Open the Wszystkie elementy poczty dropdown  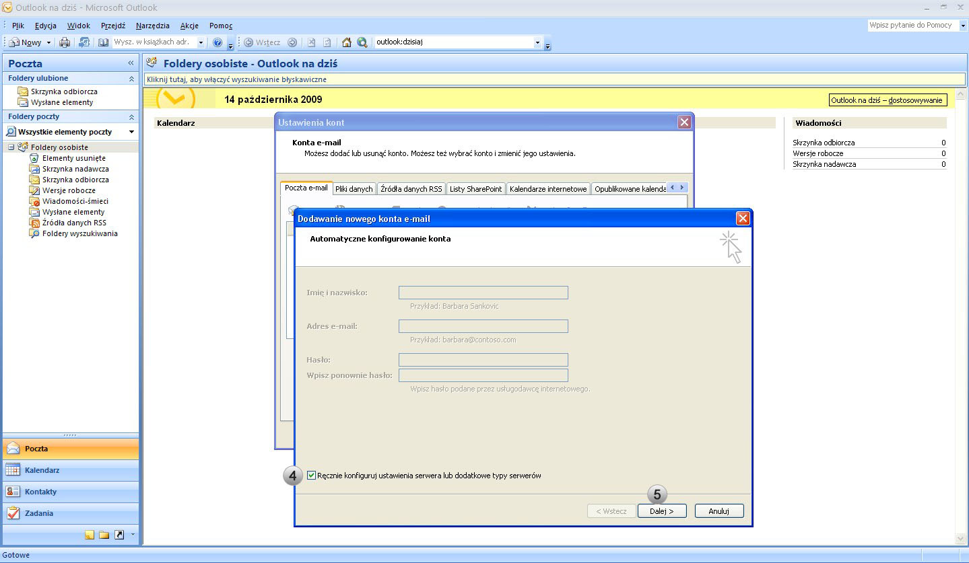(131, 132)
